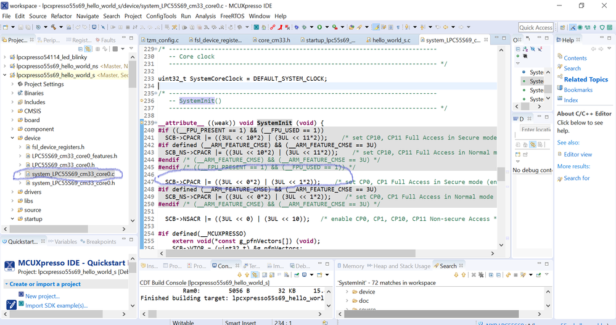Open the Clocks waveform perspective icon
Viewport: 616px width, 325px height.
pyautogui.click(x=587, y=27)
